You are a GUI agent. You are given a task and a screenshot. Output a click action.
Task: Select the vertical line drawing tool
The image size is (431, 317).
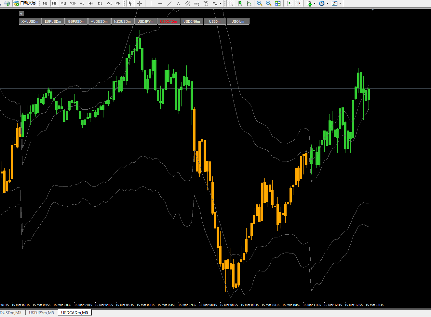(151, 3)
